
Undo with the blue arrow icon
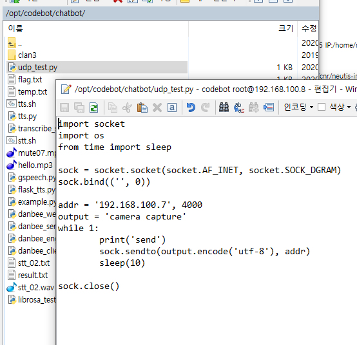coord(191,107)
